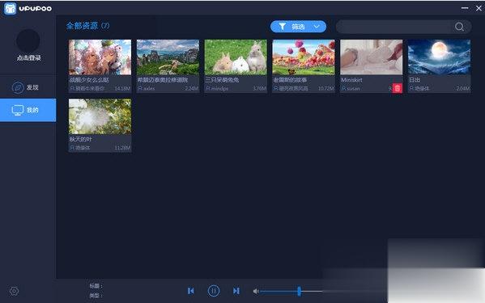Click the 'Miniskirt' title text
This screenshot has height=303, width=485.
351,80
